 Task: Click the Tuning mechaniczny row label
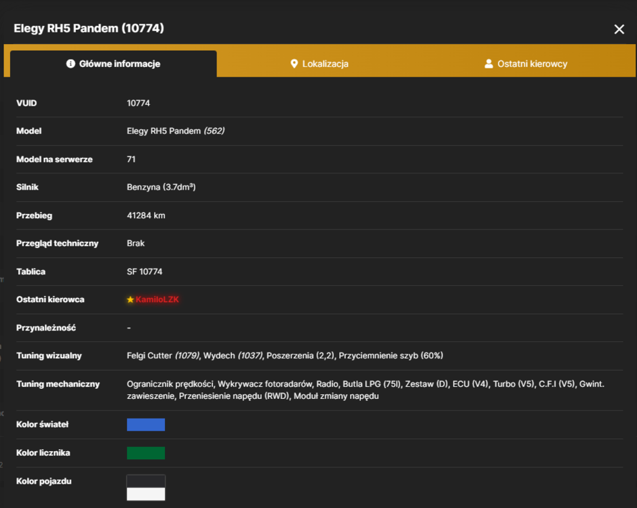(58, 384)
